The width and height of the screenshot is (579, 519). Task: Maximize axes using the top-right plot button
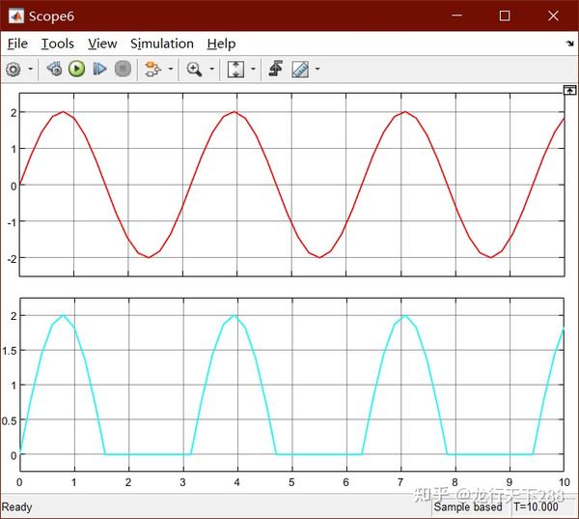pyautogui.click(x=569, y=90)
